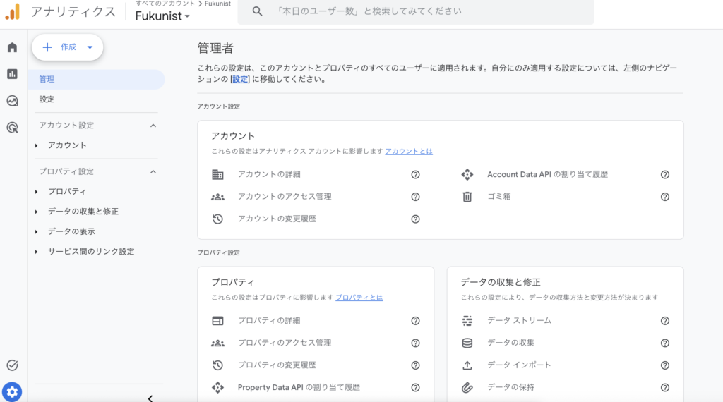Follow the アカウントとは link
This screenshot has width=723, height=402.
coord(409,151)
